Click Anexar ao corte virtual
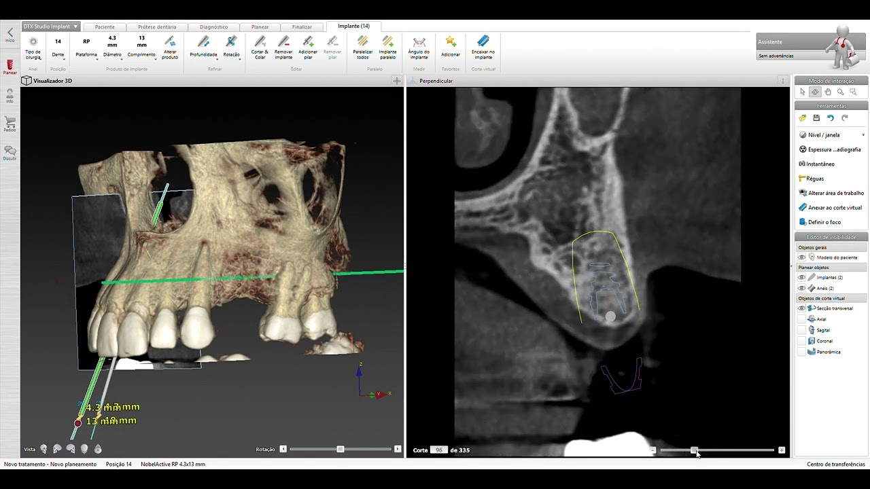 pos(830,208)
